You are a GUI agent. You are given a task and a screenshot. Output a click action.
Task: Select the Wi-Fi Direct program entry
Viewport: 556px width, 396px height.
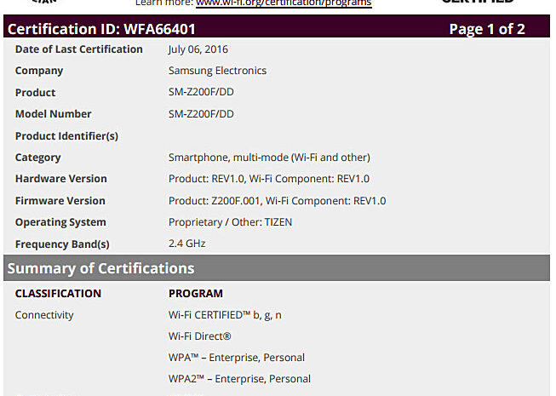pyautogui.click(x=199, y=336)
